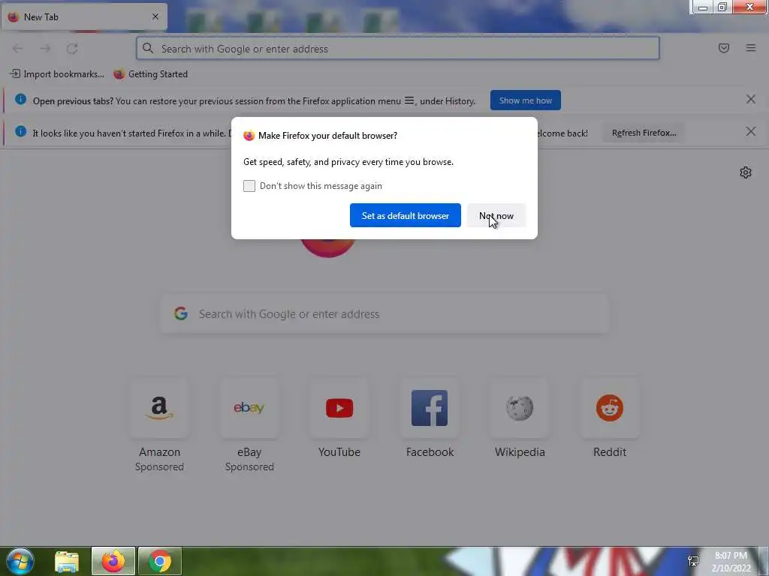Screen dimensions: 769x576
Task: Dismiss the previous tabs notification bar
Action: (x=750, y=100)
